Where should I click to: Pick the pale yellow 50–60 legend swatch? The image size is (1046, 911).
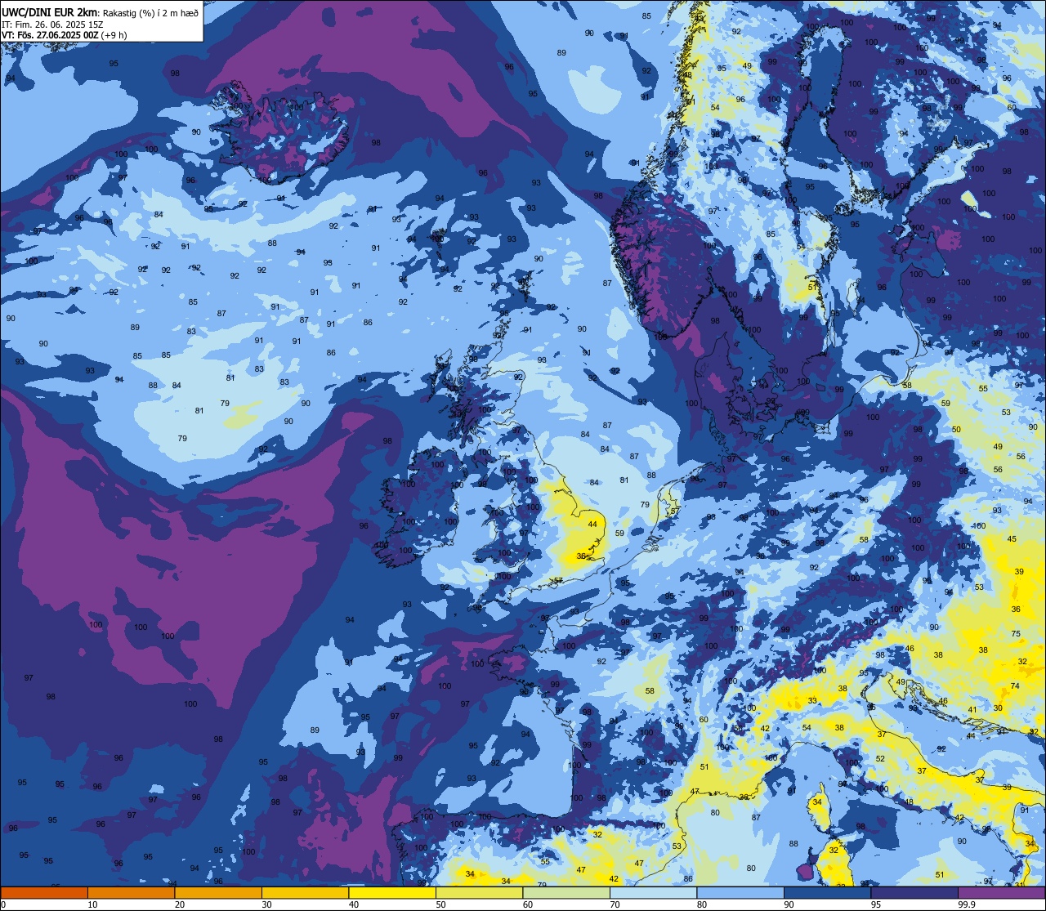(479, 893)
